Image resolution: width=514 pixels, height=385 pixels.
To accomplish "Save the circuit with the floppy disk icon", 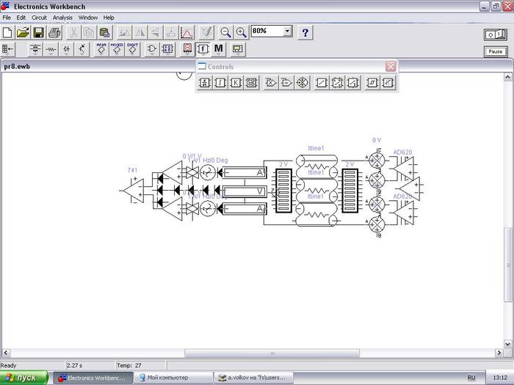I will click(x=38, y=32).
